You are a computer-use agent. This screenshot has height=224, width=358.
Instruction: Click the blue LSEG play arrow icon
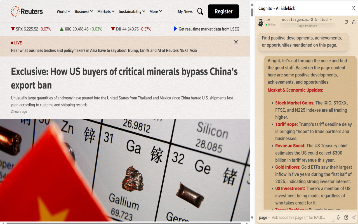pyautogui.click(x=175, y=29)
